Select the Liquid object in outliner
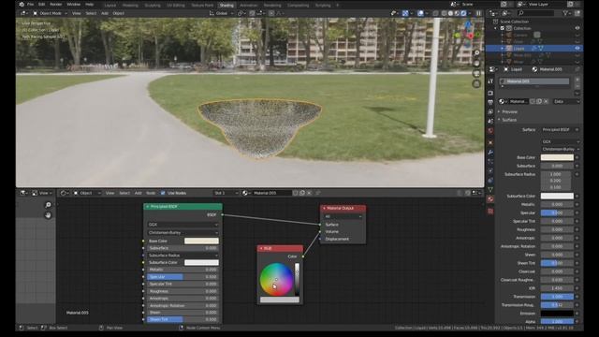Image resolution: width=599 pixels, height=337 pixels. (x=519, y=49)
